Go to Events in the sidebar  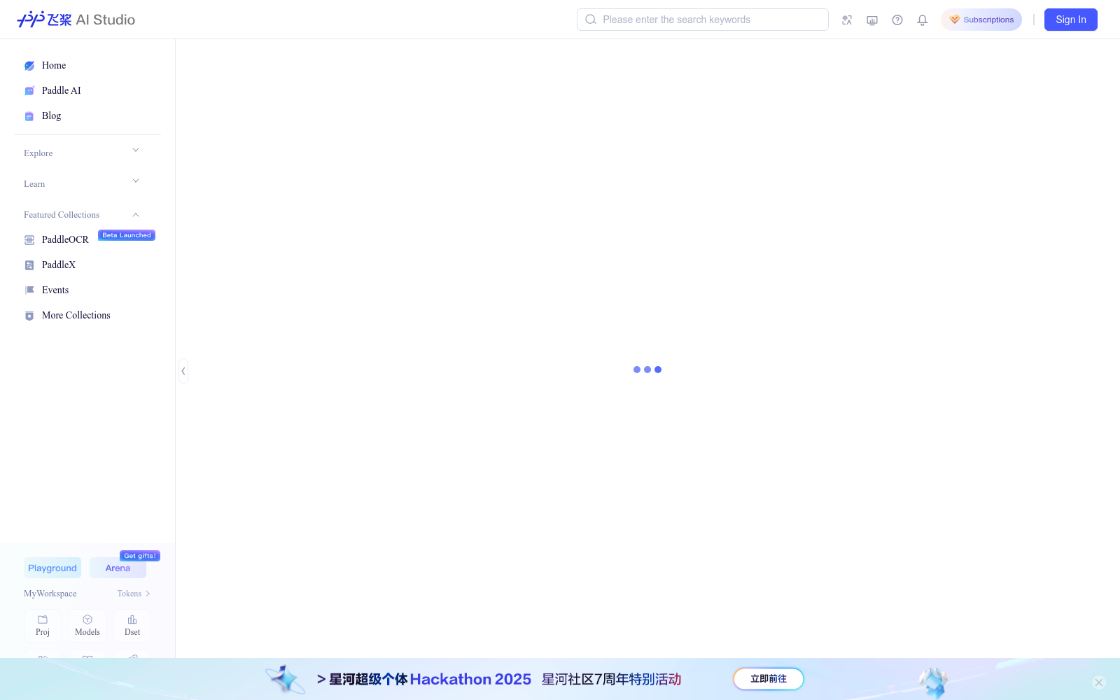tap(55, 290)
